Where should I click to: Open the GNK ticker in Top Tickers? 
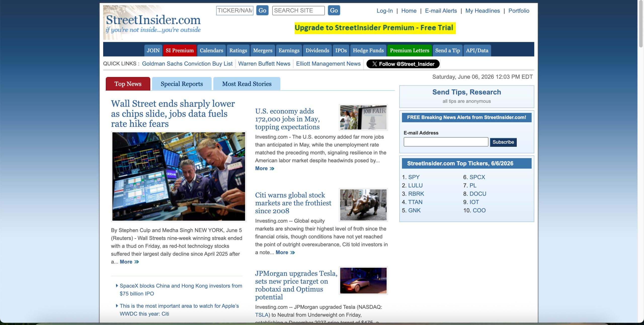tap(414, 210)
